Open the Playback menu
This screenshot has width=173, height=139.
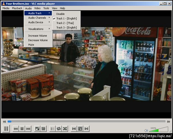pyautogui.click(x=17, y=8)
